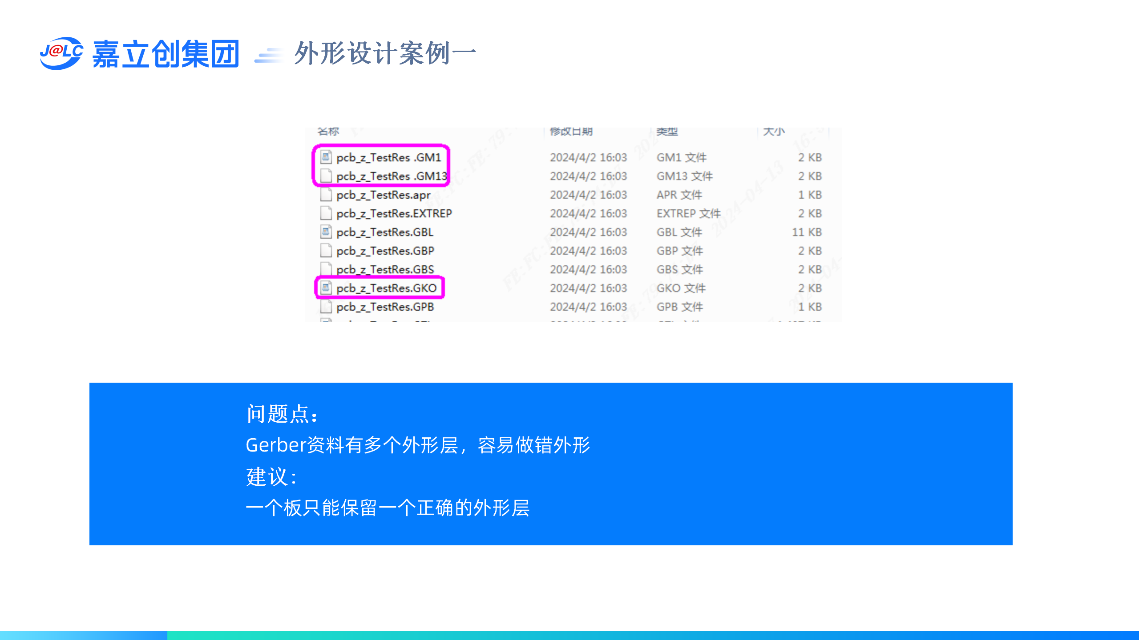Click the 外形设计案例一 slide title
The height and width of the screenshot is (640, 1139).
coord(385,53)
